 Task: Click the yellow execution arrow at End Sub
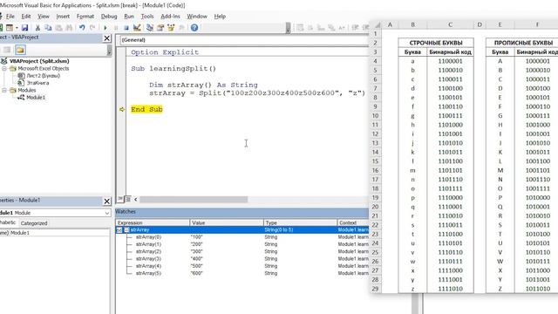pyautogui.click(x=122, y=109)
